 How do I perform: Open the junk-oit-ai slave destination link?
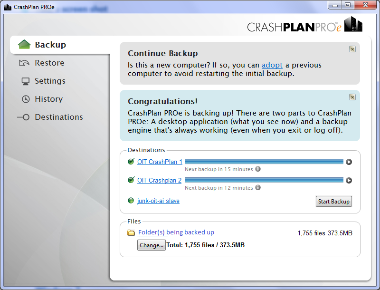[158, 201]
